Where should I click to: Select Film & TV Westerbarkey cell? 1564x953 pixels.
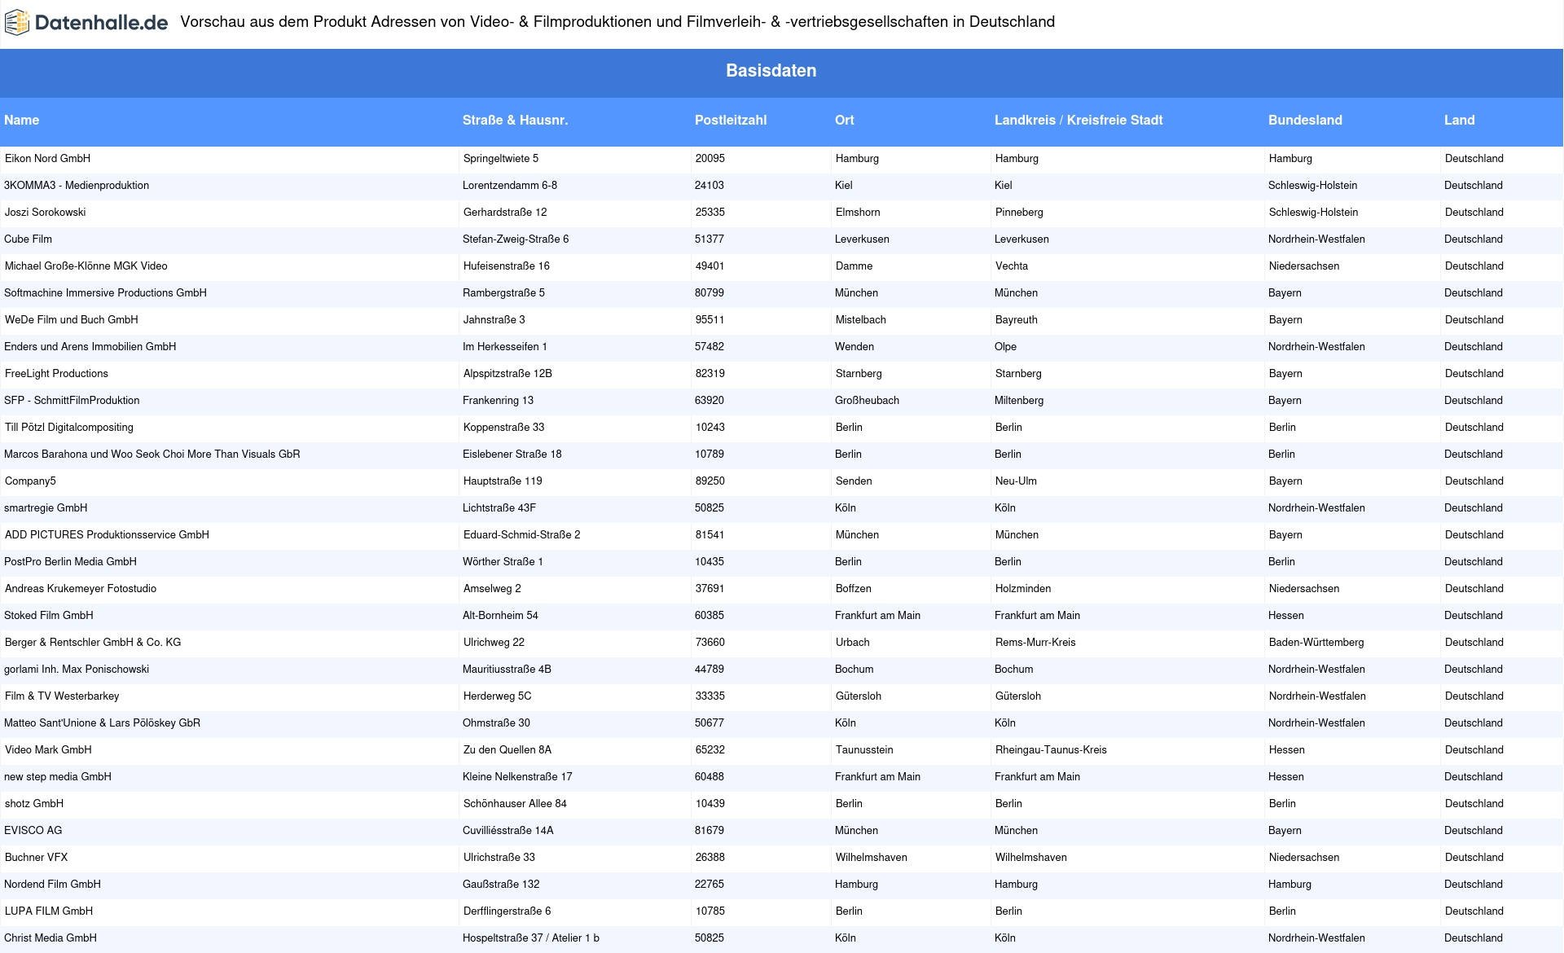coord(62,696)
